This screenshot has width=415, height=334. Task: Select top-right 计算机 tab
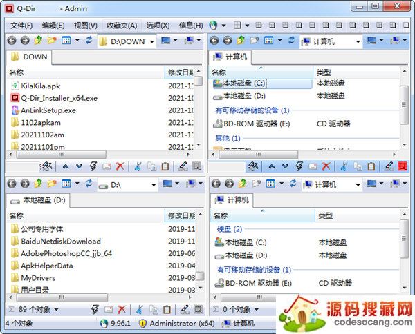pos(230,57)
